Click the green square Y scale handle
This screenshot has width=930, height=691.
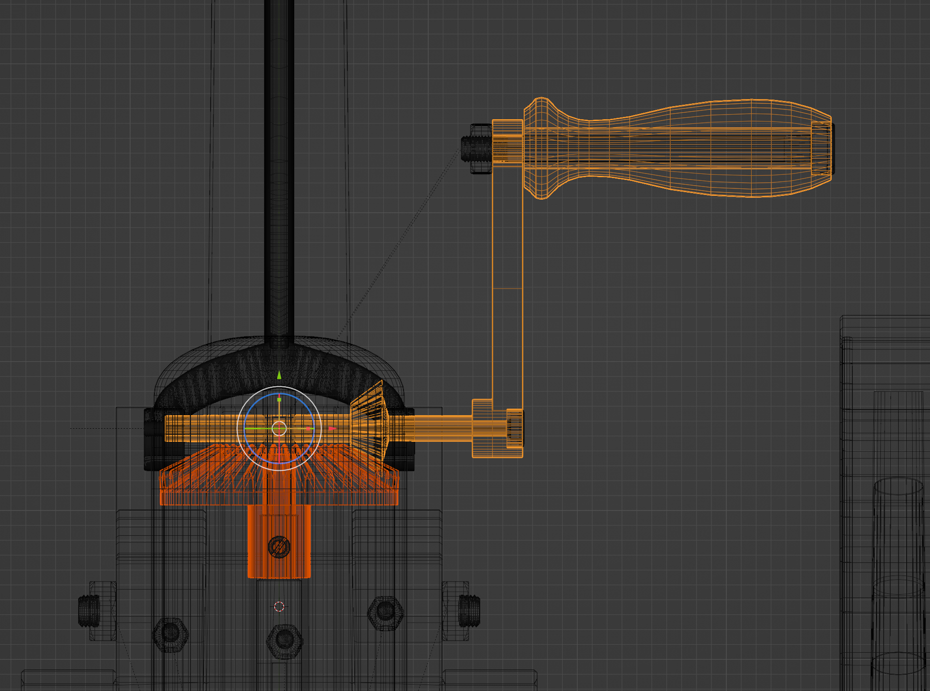(x=279, y=400)
